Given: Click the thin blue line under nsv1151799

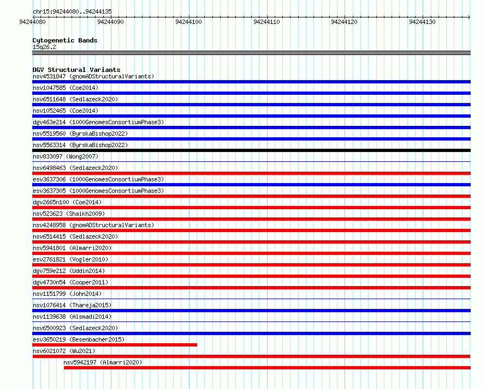Looking at the screenshot, I should 251,299.
